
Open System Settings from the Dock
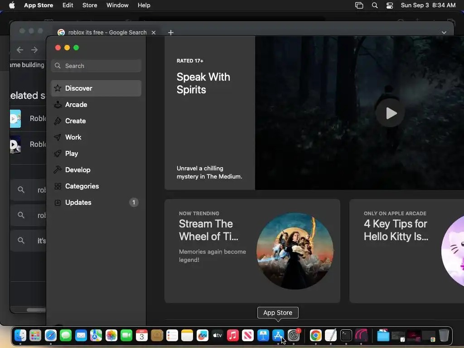click(294, 336)
